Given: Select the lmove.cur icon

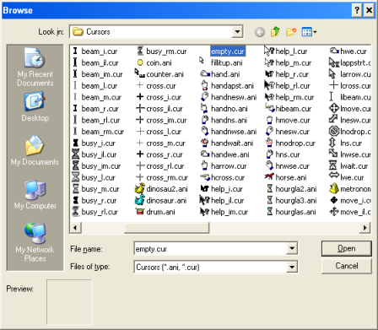Looking at the screenshot, I should [333, 108].
